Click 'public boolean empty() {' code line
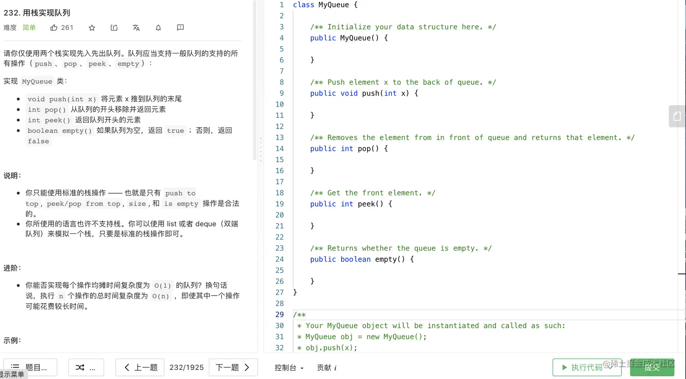 (362, 259)
